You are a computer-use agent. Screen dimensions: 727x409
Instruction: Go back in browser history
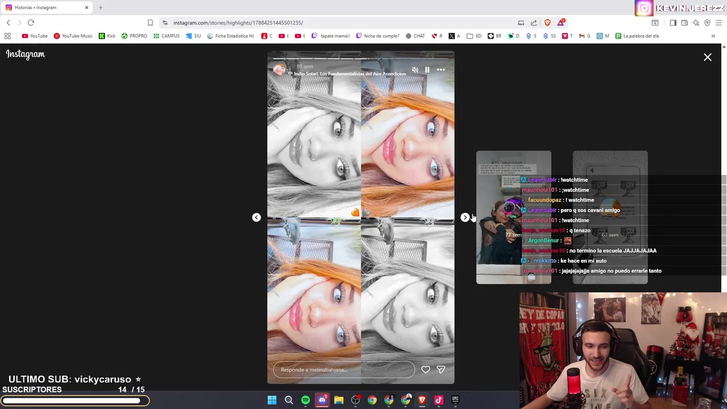click(8, 23)
